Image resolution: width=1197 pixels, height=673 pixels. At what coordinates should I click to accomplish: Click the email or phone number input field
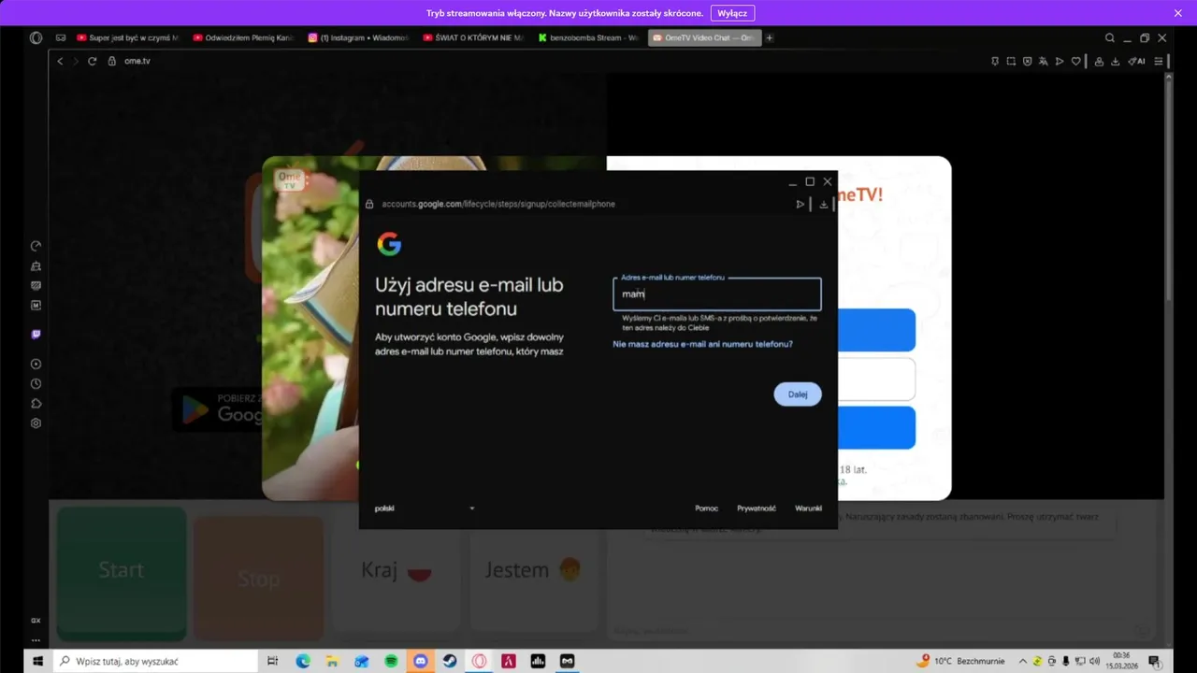717,294
